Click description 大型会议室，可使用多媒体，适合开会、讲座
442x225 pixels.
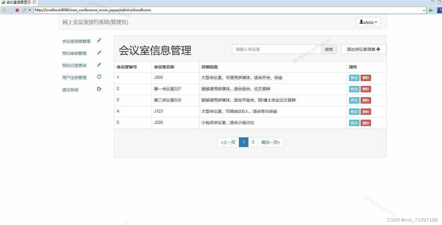pyautogui.click(x=242, y=78)
